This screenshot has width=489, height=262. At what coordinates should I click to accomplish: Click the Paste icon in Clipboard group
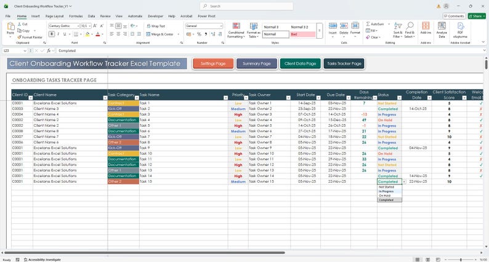[10, 27]
